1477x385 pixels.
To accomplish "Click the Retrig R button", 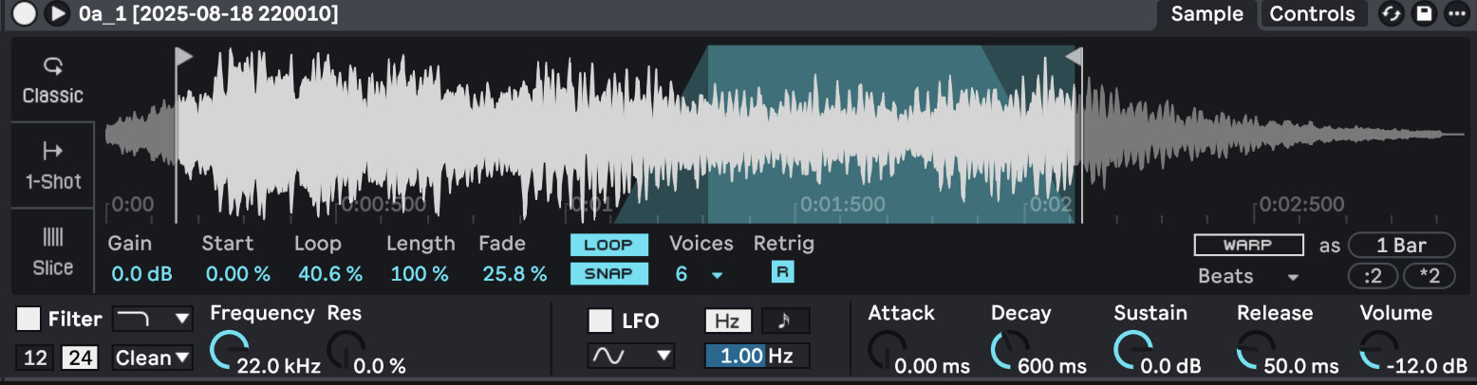I will pos(783,273).
